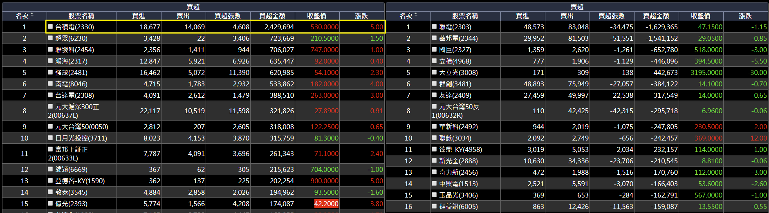Viewport: 769px width, 213px height.
Task: Click the 買超 table title bar
Action: coord(193,7)
